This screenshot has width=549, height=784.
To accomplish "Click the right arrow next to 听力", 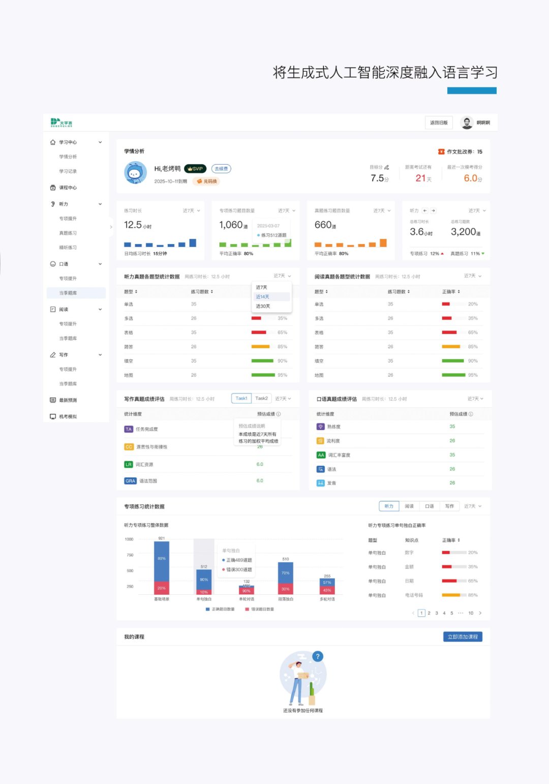I will [433, 210].
